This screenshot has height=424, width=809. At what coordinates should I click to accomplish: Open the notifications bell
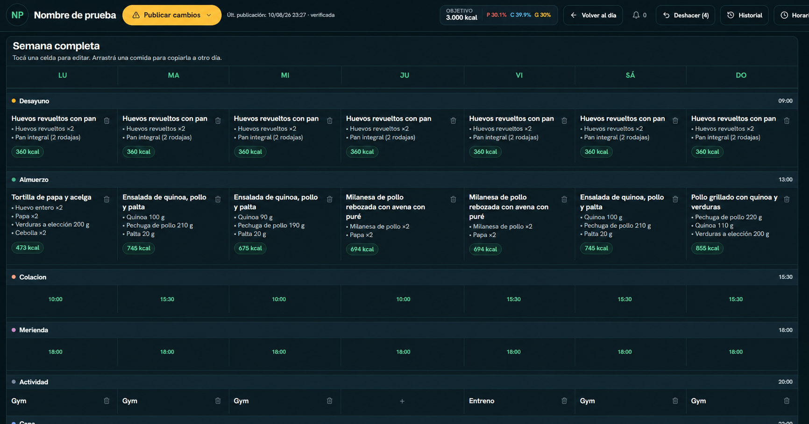click(639, 15)
